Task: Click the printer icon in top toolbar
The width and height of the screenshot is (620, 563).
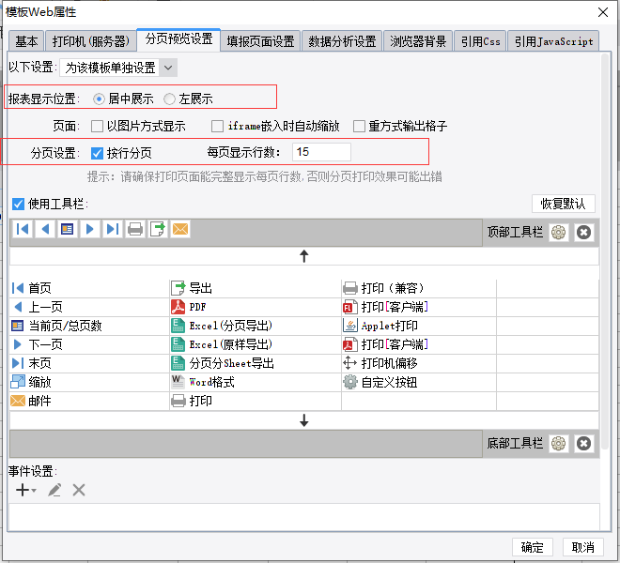Action: [x=135, y=229]
